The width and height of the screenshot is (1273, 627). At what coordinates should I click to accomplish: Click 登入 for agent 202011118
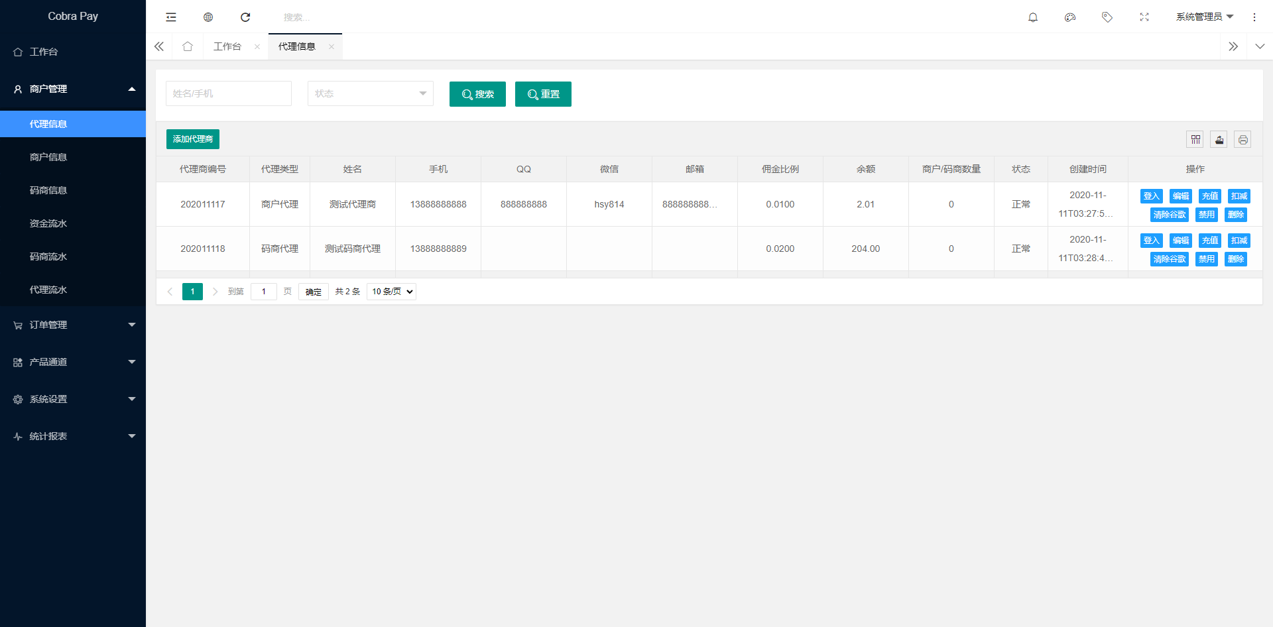point(1152,241)
